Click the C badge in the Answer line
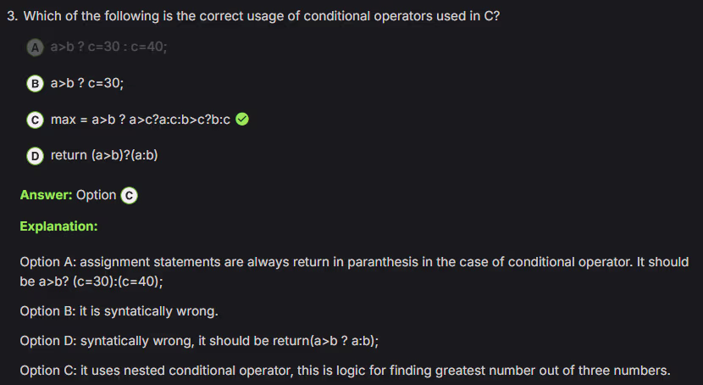Screen dimensions: 703x385 point(129,195)
